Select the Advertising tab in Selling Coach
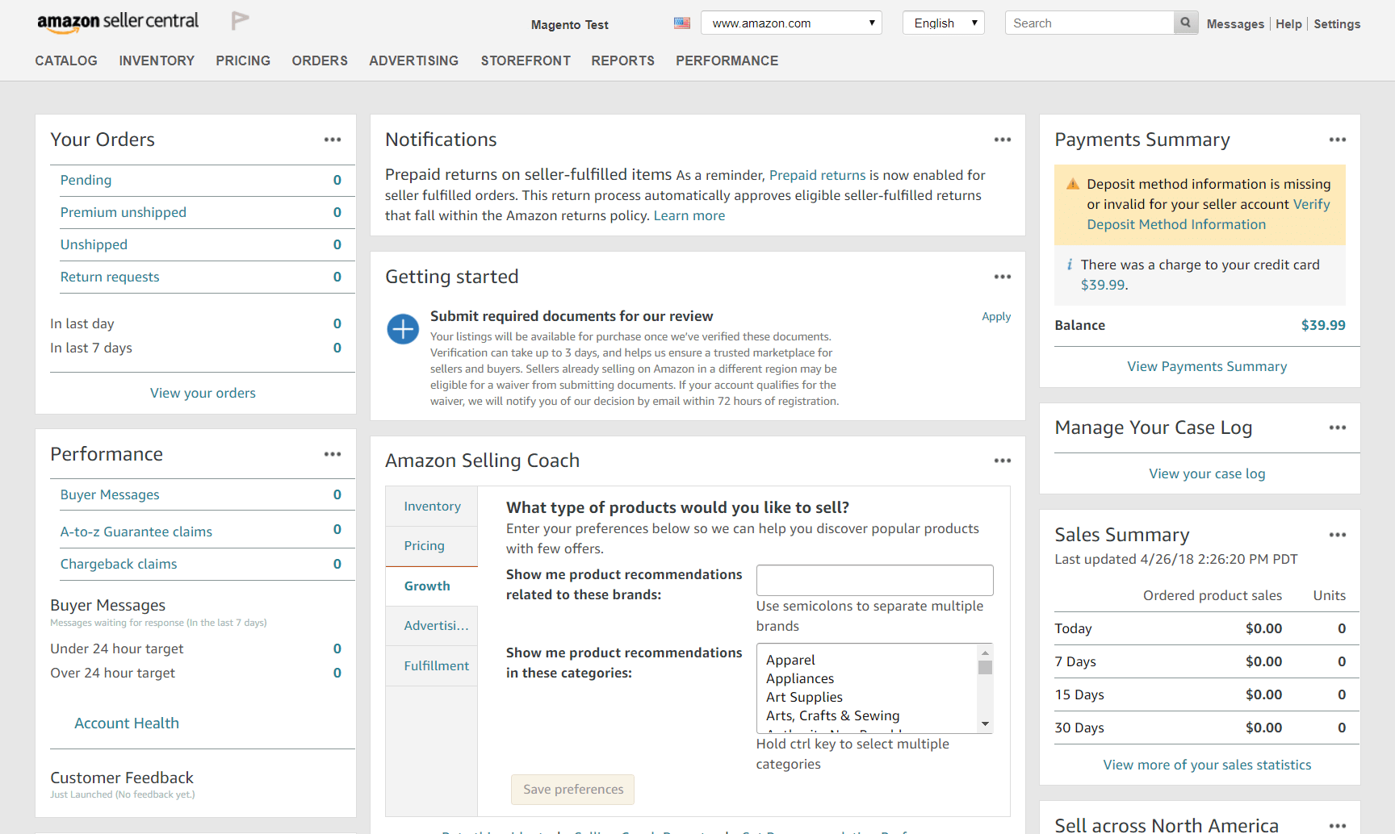 coord(432,626)
